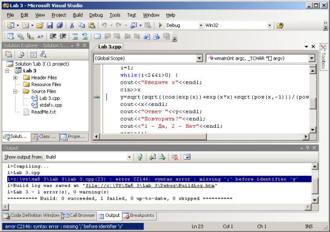Save the file with the floppy icon
The height and width of the screenshot is (232, 330).
(49, 25)
